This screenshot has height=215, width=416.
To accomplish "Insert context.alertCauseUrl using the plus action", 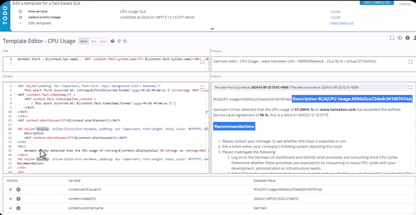I will [11, 189].
